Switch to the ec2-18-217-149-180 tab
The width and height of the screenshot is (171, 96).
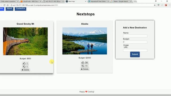[53, 1]
